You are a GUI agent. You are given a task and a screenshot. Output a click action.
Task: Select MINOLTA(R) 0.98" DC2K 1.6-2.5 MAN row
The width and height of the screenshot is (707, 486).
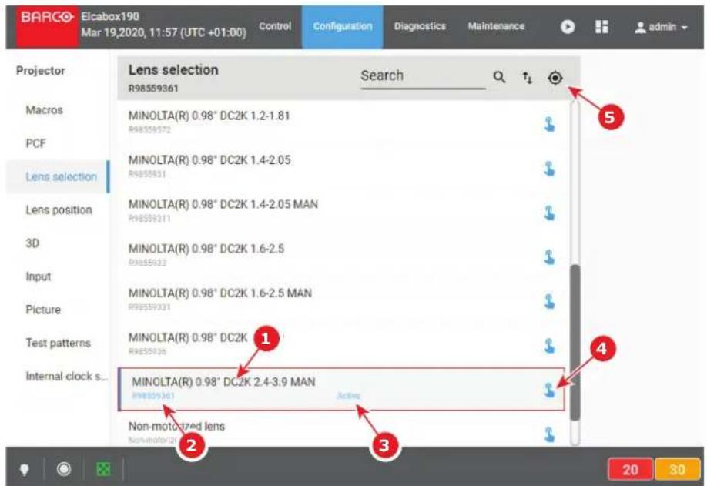341,298
